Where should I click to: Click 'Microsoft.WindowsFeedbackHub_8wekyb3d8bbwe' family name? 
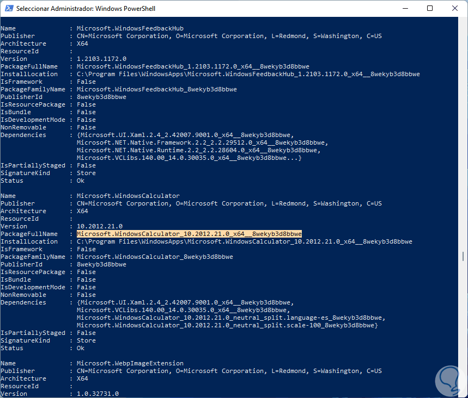[x=157, y=89]
